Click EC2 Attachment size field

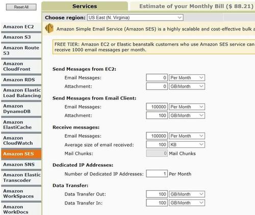point(157,86)
